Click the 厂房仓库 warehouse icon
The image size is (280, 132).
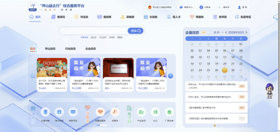(169, 112)
